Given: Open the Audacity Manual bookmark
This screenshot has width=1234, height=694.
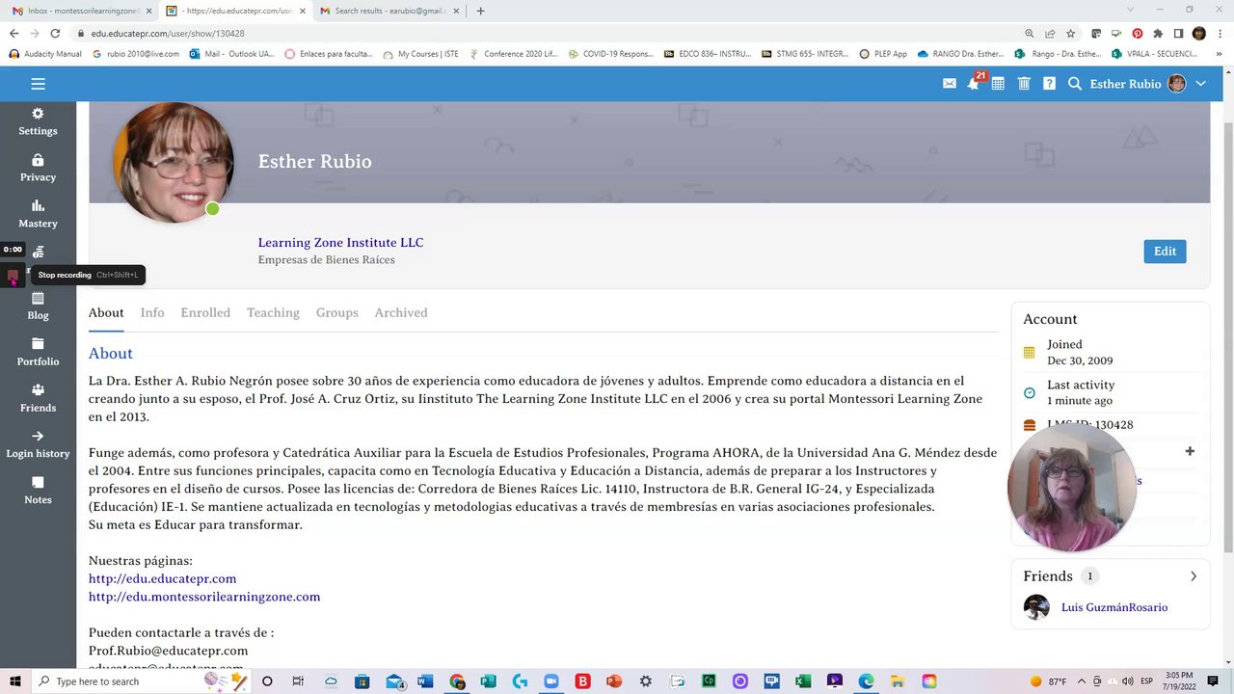Looking at the screenshot, I should click(45, 54).
